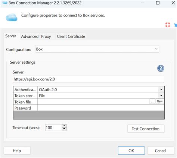Increase time-out with up arrow
The image size is (177, 158).
coord(64,126)
